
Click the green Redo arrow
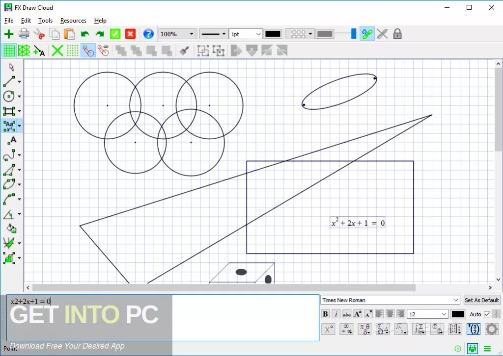(100, 34)
